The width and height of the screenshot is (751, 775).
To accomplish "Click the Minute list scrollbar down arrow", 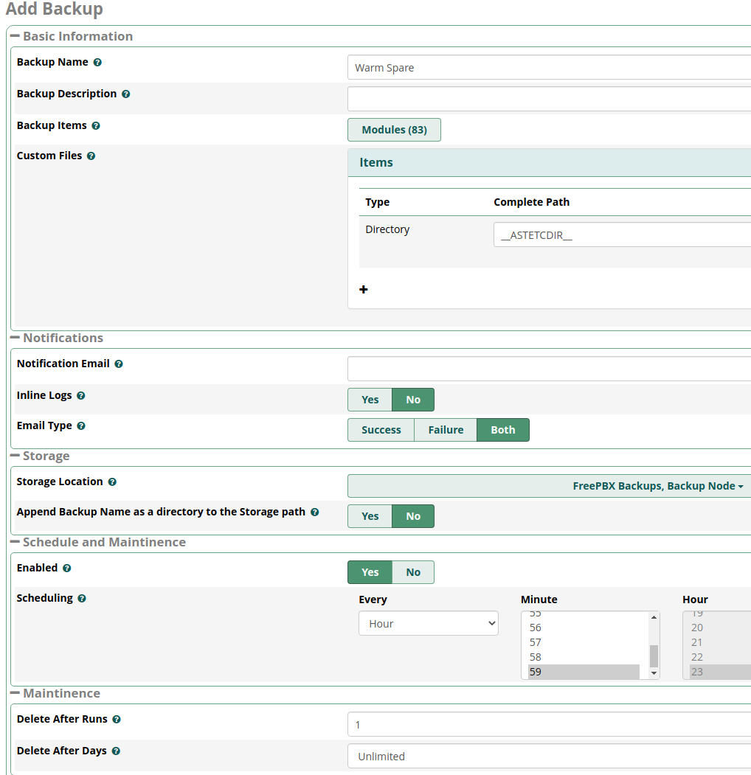I will pyautogui.click(x=654, y=673).
